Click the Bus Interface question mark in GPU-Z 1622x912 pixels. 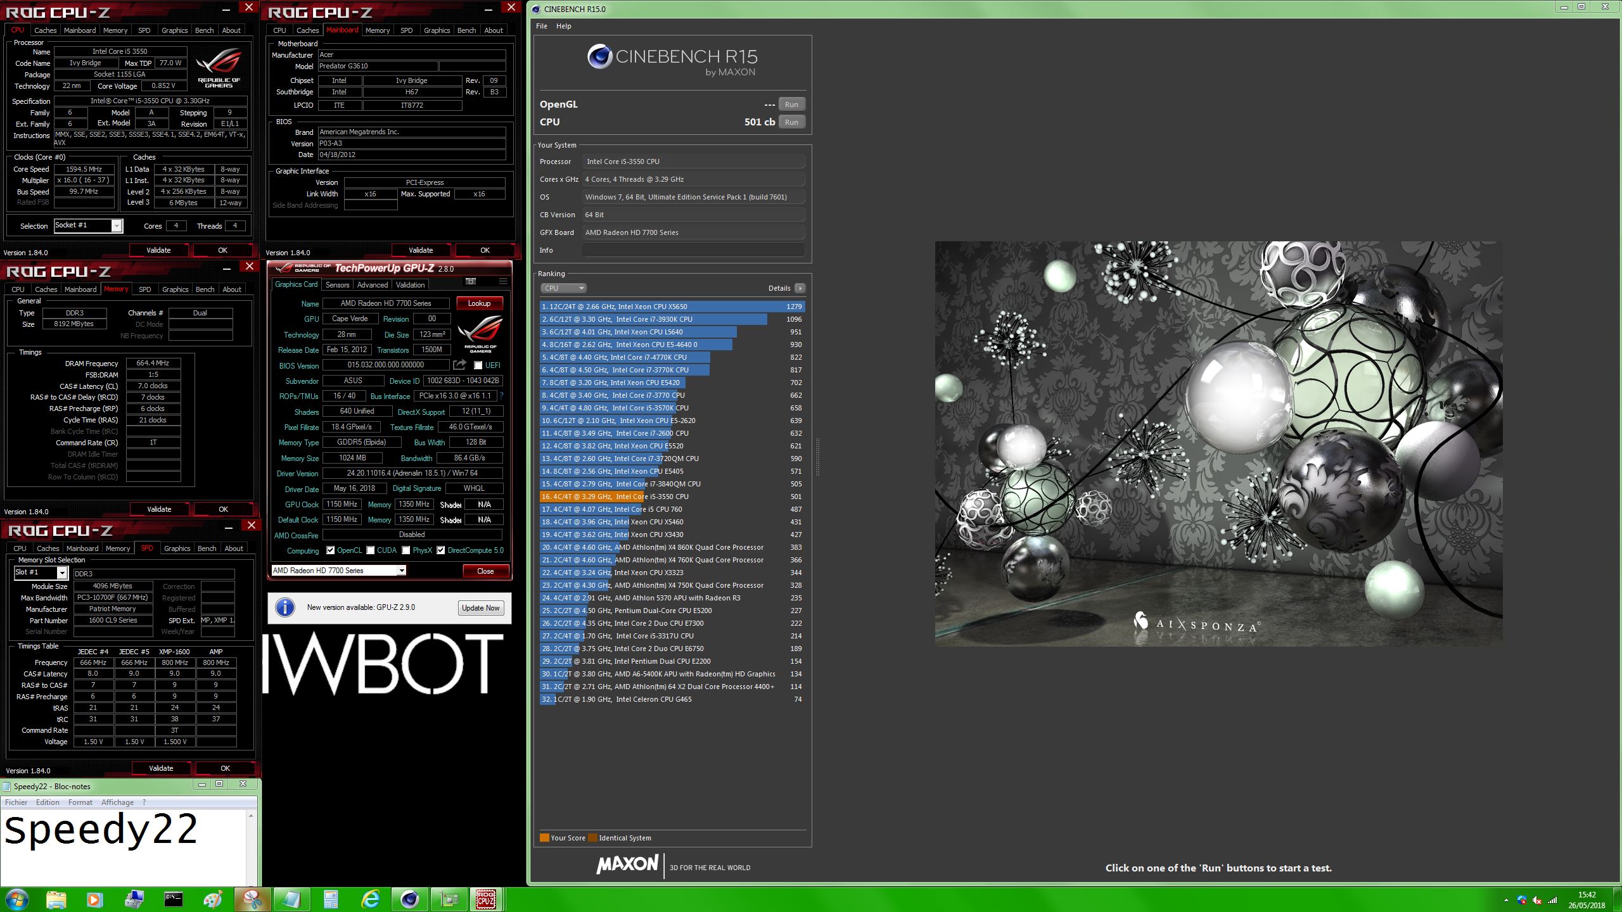(x=501, y=396)
